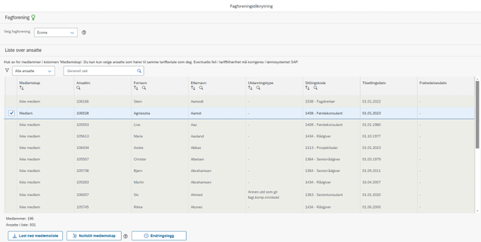The image size is (481, 242).
Task: Click employee number 106528
Action: pos(83,113)
